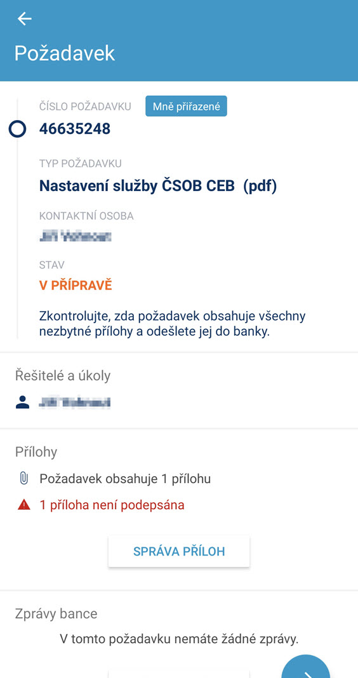Image resolution: width=358 pixels, height=678 pixels.
Task: Tap the partially visible button below messages
Action: point(179,674)
